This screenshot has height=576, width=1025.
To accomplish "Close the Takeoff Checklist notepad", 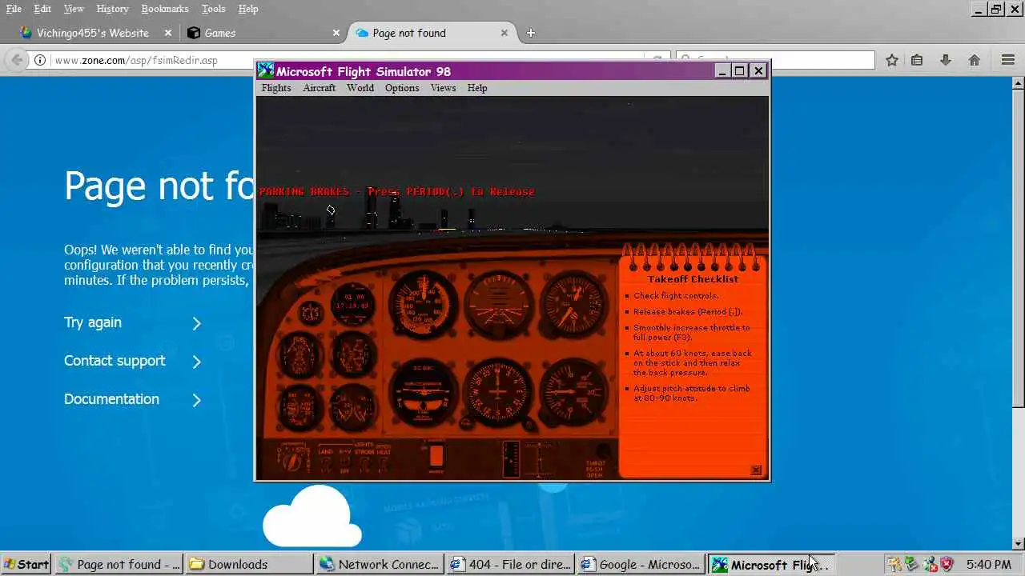I will [x=755, y=470].
